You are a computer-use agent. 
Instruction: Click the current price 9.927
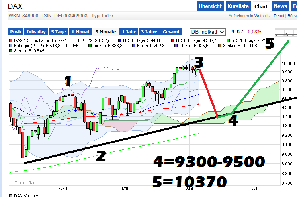(237, 32)
